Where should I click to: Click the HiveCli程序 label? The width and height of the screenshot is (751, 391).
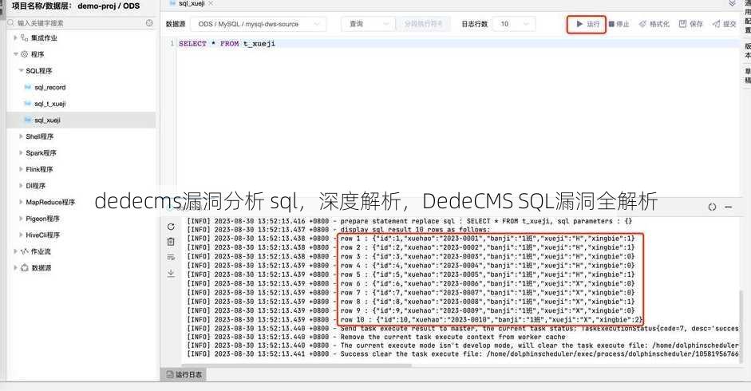tap(42, 235)
